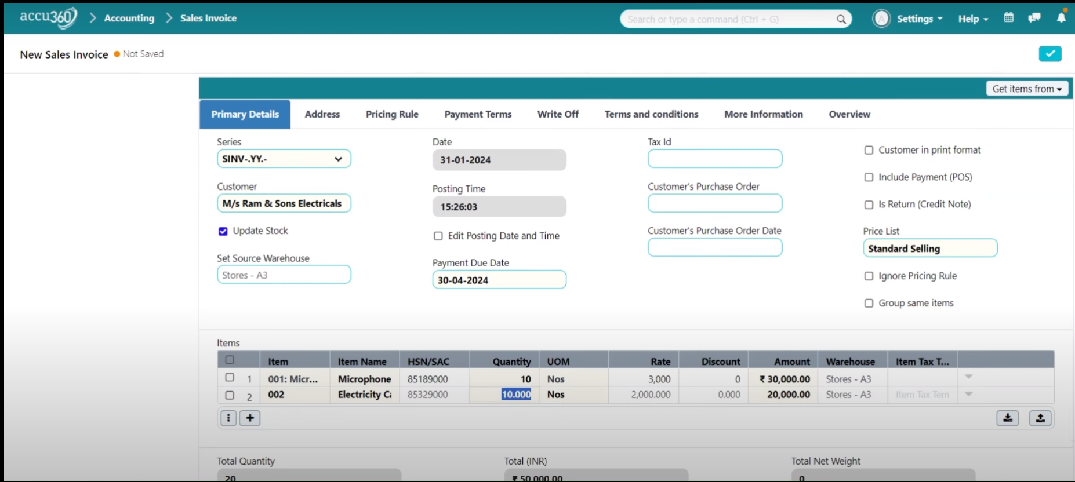This screenshot has height=482, width=1075.
Task: Check Ignore Pricing Rule
Action: coord(869,276)
